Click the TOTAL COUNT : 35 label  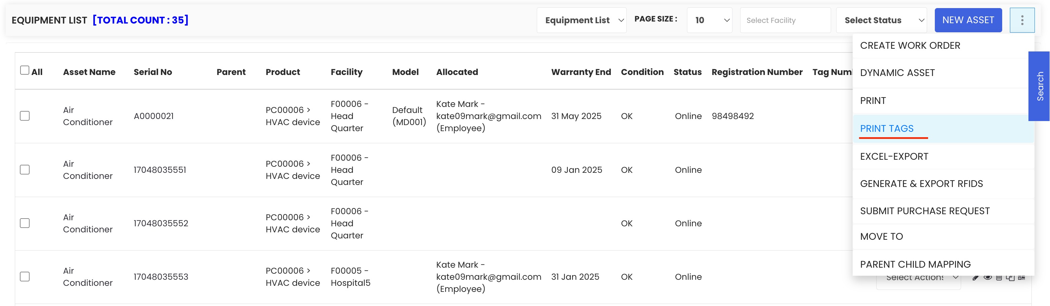141,20
